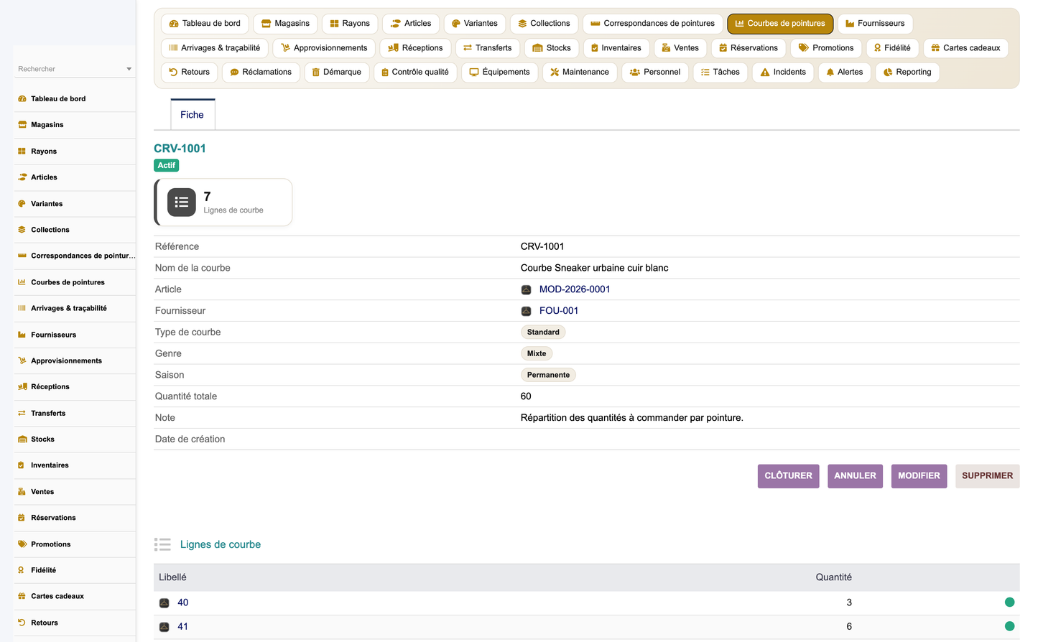Click the green status dot for size 40

coord(1009,603)
